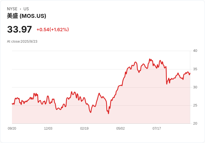Click the 09/20 date axis label
205x143 pixels.
click(12, 128)
